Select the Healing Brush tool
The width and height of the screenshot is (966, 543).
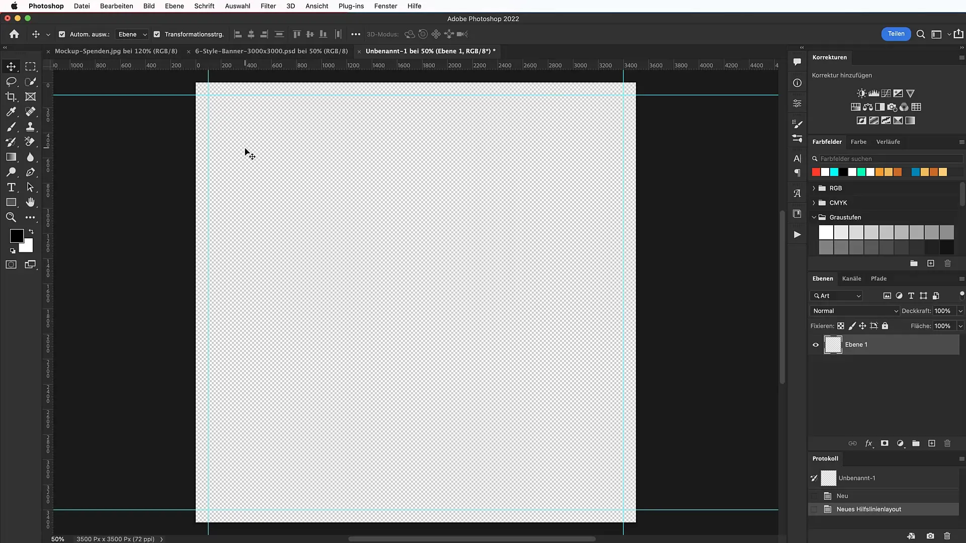pos(31,112)
